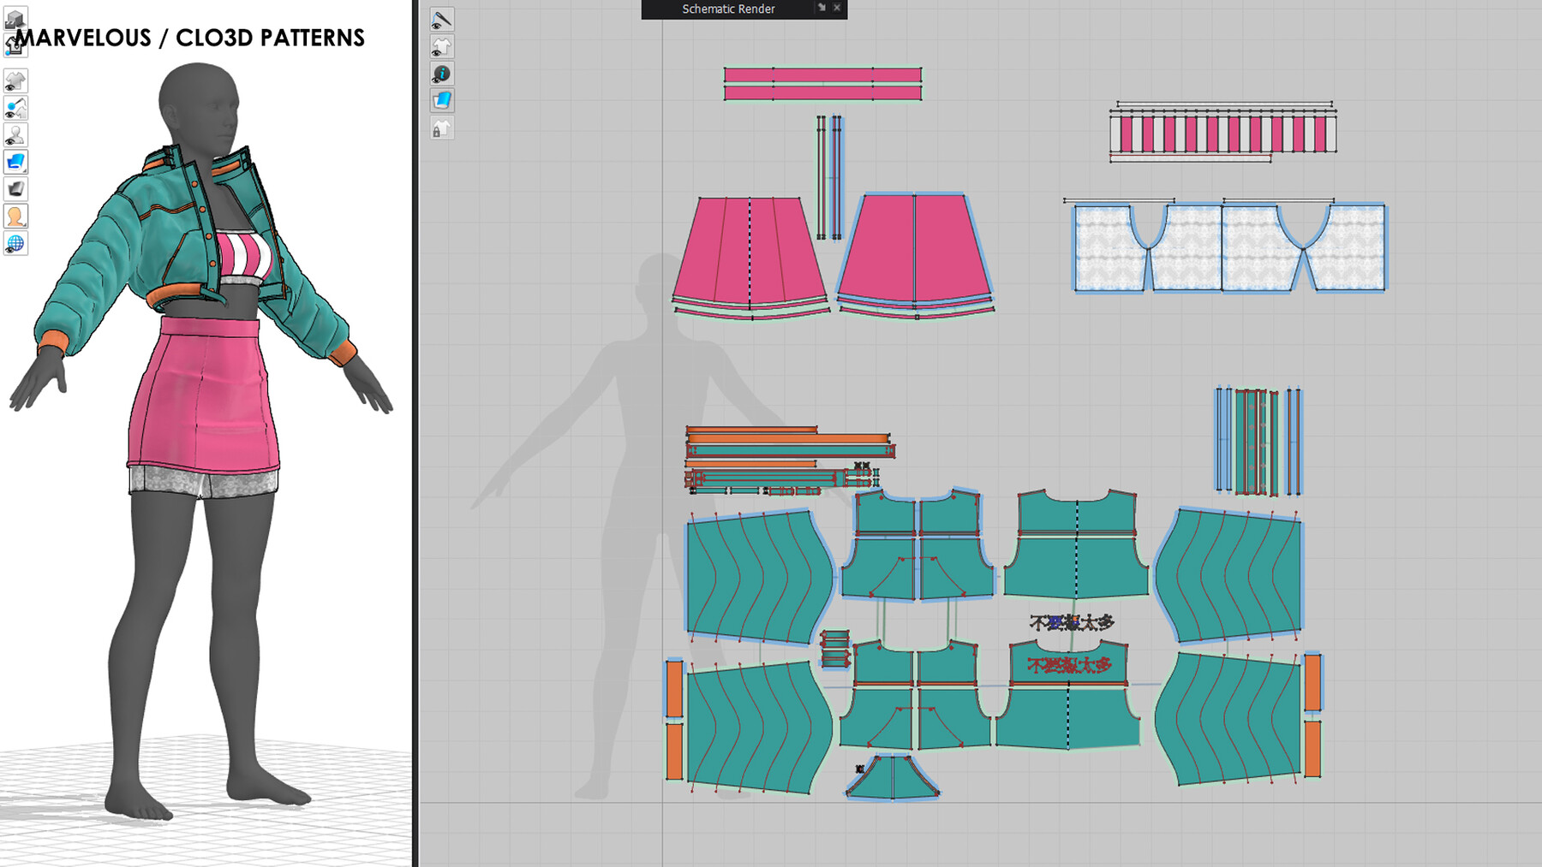Undock the Schematic Render panel
The width and height of the screenshot is (1542, 867).
tap(822, 8)
